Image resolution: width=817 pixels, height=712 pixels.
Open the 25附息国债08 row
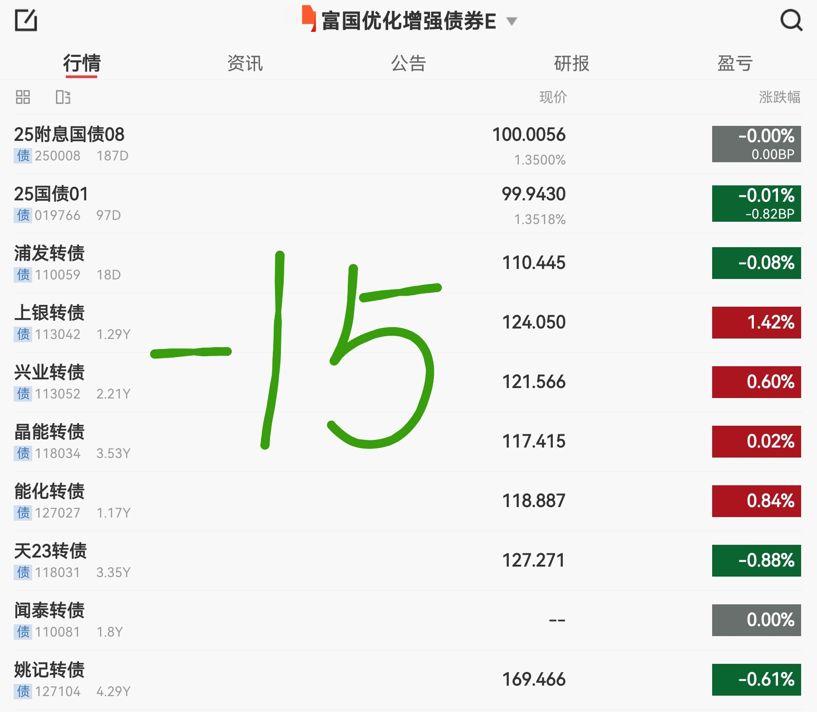click(408, 144)
